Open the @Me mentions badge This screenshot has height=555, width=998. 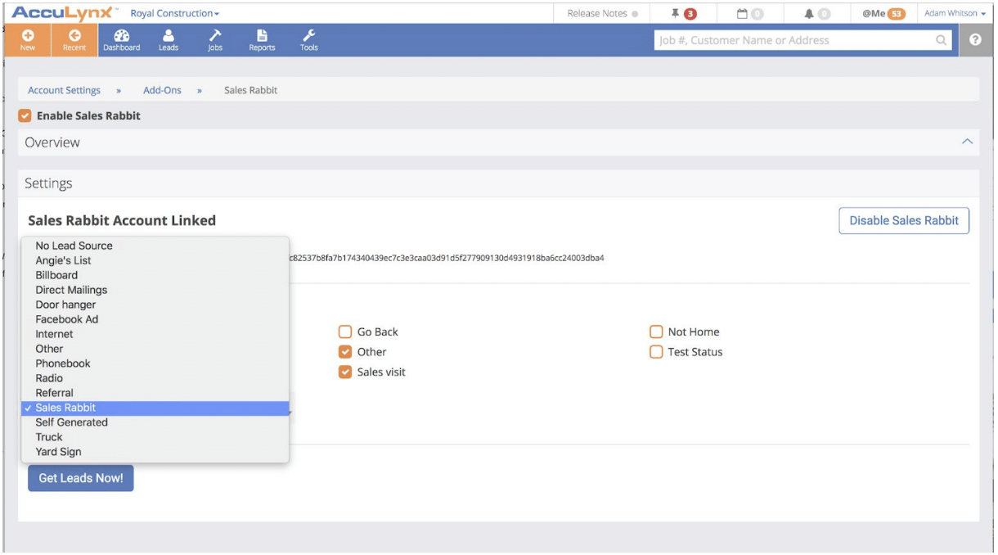tap(883, 13)
